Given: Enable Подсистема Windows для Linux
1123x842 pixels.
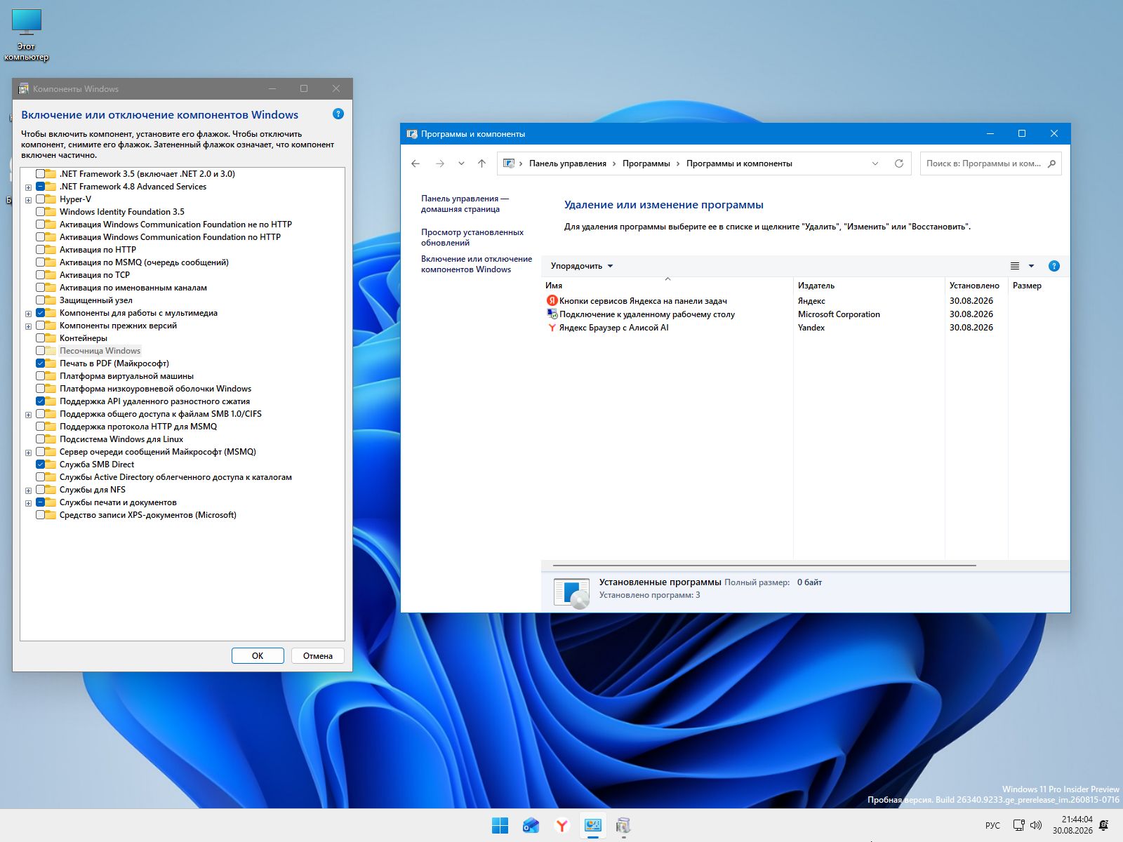Looking at the screenshot, I should tap(40, 439).
